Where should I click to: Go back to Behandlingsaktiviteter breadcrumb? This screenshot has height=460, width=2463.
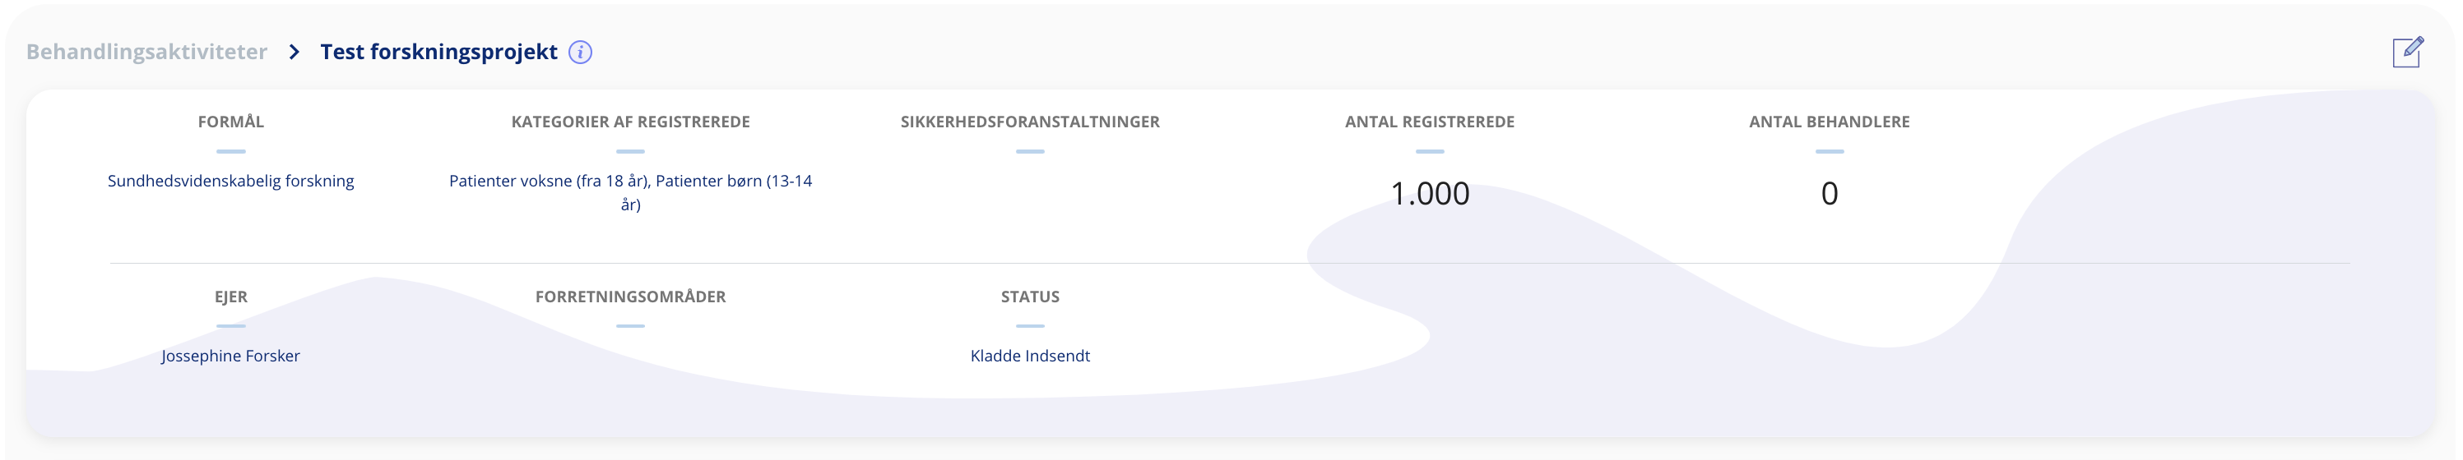[146, 53]
